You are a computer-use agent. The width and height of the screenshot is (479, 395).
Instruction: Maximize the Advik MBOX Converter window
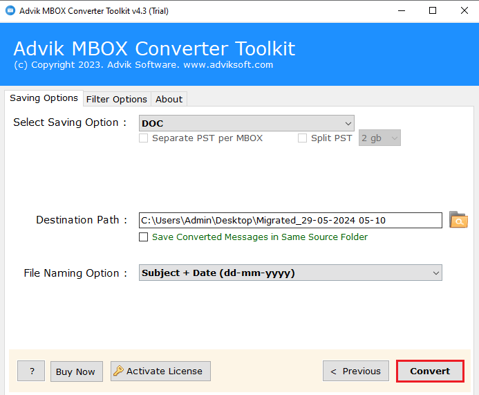433,10
